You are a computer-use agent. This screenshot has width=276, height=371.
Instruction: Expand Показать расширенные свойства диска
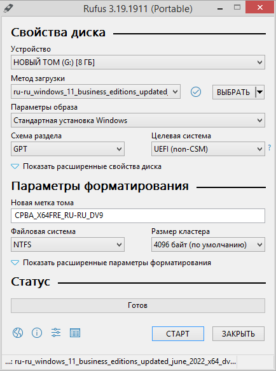86,166
